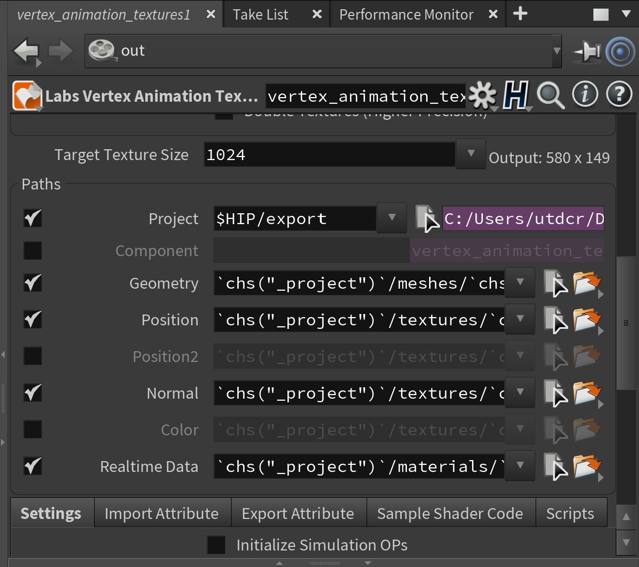Select the Settings tab

click(x=51, y=513)
